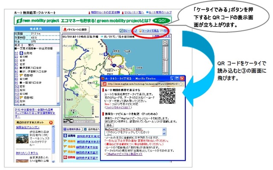Open the 目的地 address link
Screen dimensions: 273x170
point(87,158)
